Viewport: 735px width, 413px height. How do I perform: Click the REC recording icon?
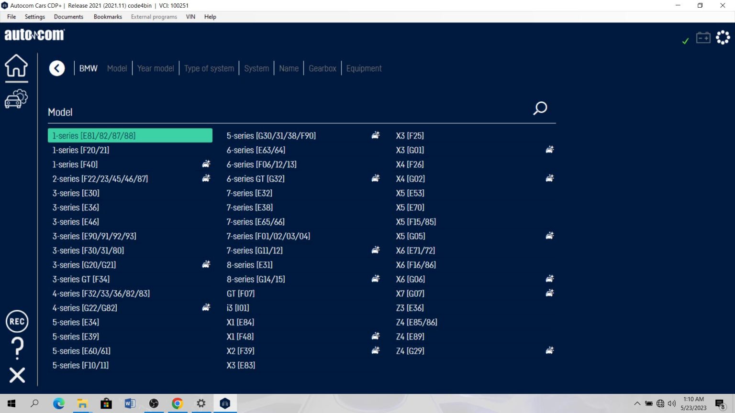[x=17, y=322]
